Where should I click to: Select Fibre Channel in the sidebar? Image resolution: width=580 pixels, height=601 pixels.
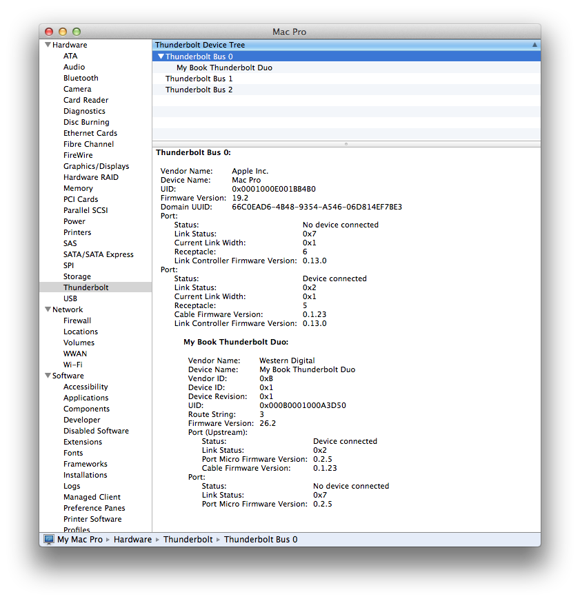[x=88, y=144]
